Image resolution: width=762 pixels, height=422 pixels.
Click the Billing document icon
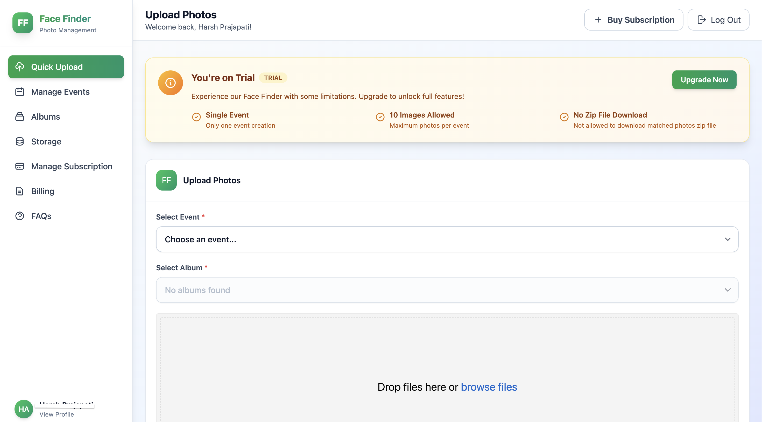pyautogui.click(x=20, y=191)
